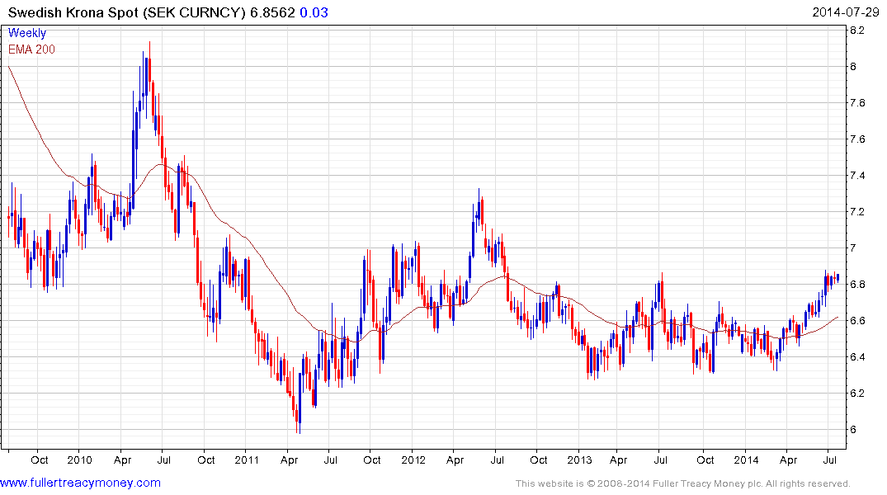This screenshot has height=495, width=887.
Task: Click the 2014 year label on time axis
Action: coord(746,460)
